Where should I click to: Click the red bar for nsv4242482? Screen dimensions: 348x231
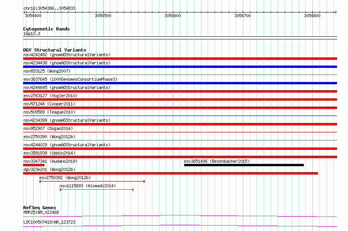coord(180,59)
